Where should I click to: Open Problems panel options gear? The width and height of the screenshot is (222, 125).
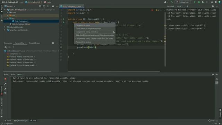pos(53,43)
